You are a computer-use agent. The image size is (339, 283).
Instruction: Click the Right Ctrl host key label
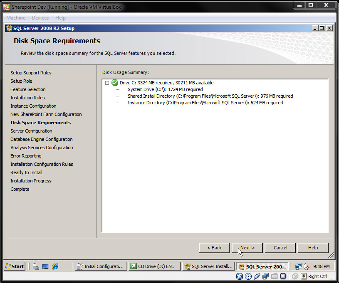pyautogui.click(x=318, y=276)
